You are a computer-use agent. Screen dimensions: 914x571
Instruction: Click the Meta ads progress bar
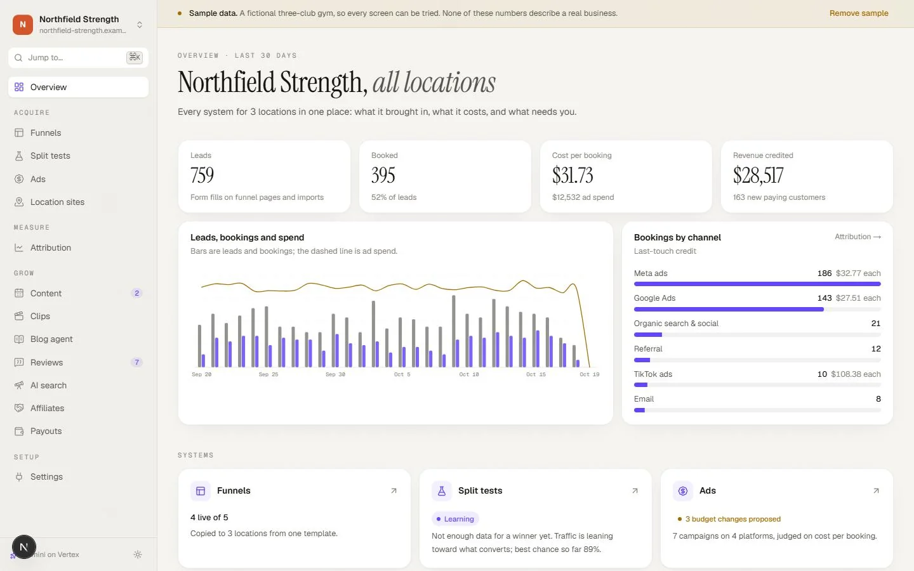pyautogui.click(x=757, y=284)
